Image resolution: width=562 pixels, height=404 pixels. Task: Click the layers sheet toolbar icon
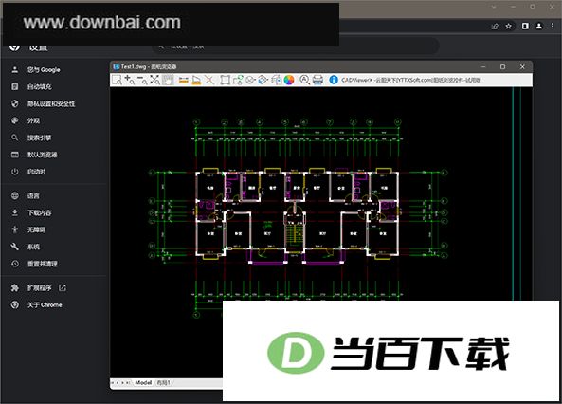(x=276, y=80)
